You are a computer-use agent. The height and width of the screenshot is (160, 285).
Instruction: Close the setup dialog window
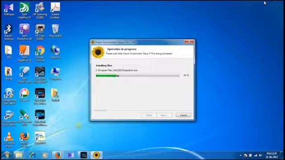point(189,42)
